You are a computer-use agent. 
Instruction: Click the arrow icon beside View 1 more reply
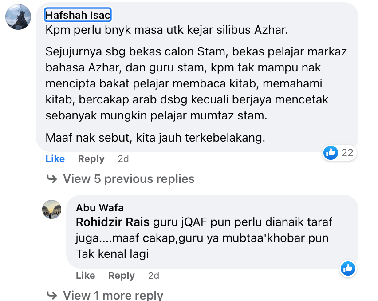pos(51,295)
